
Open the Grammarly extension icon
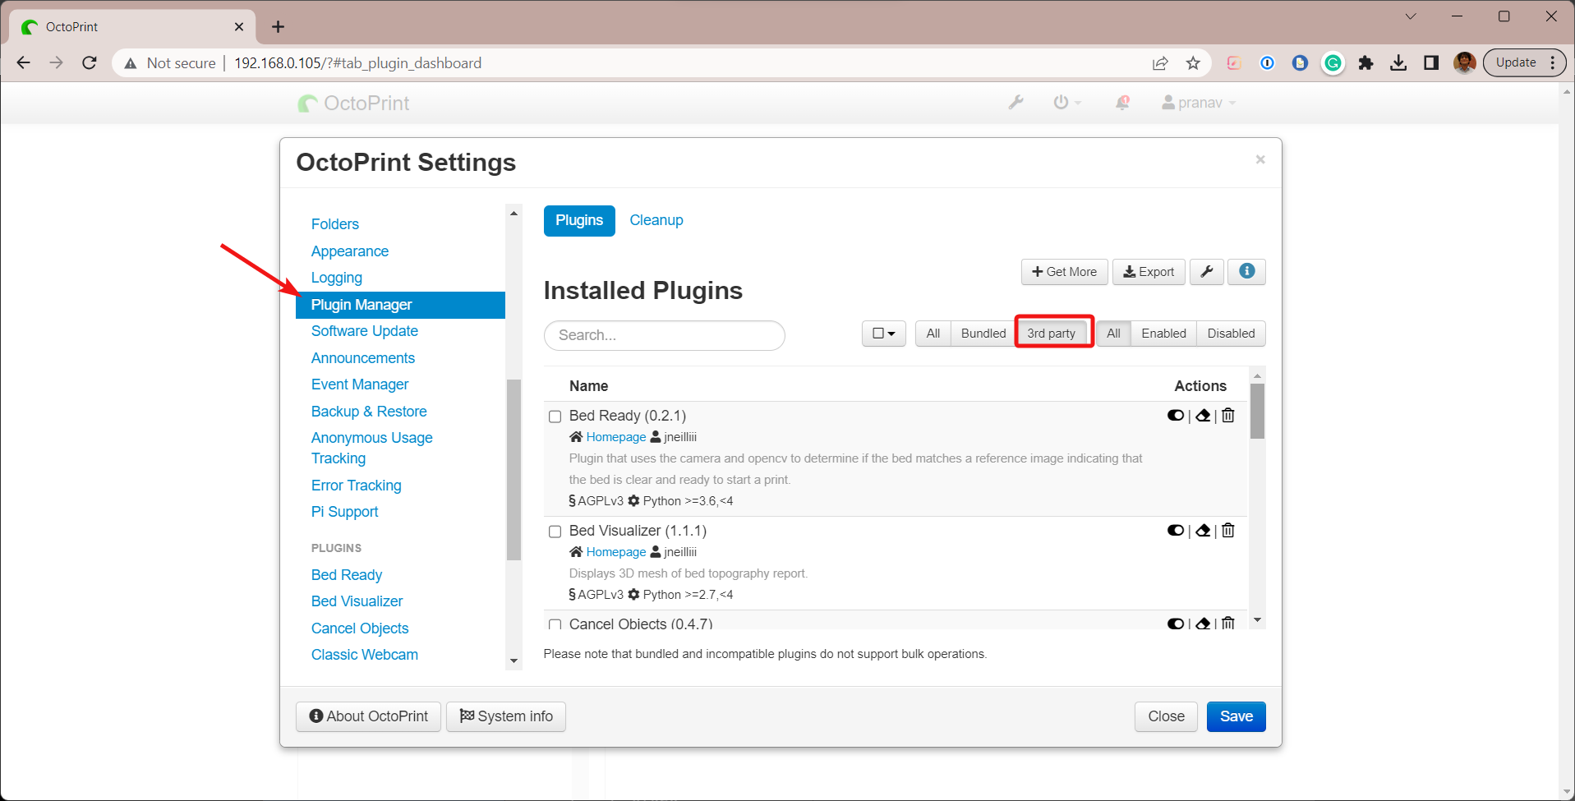click(1333, 63)
